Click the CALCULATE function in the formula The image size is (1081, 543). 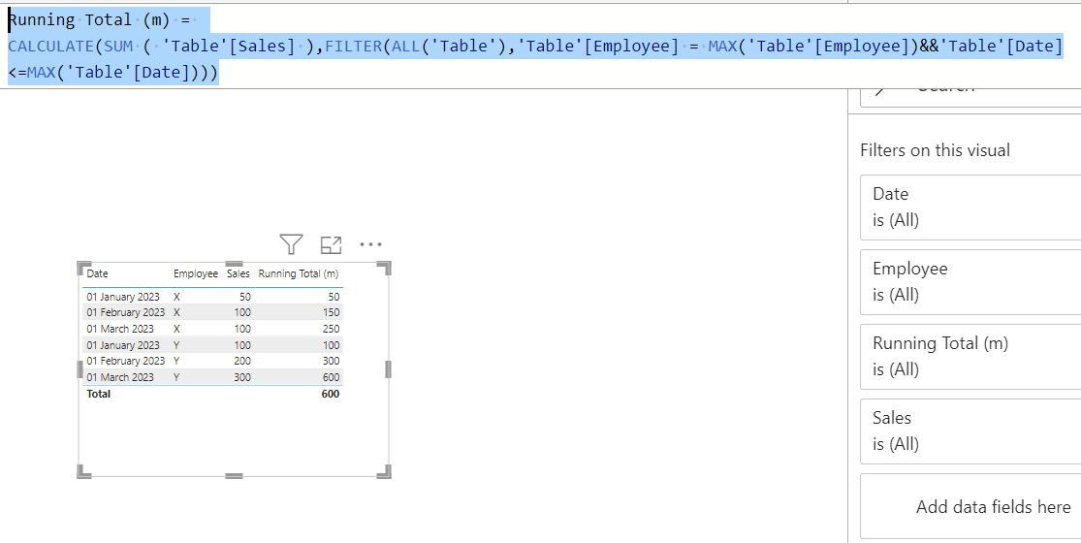[x=51, y=47]
